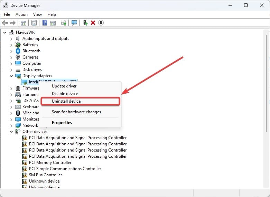Open the Action menu
Viewport: 270px width, 197px height.
[21, 14]
